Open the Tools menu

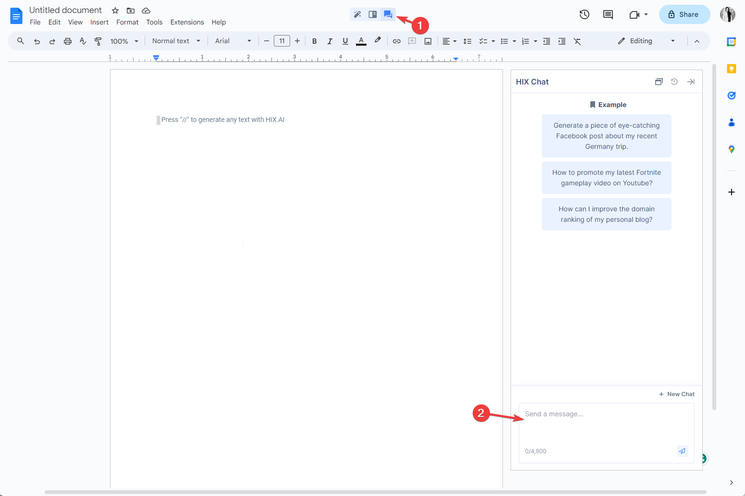pos(155,22)
